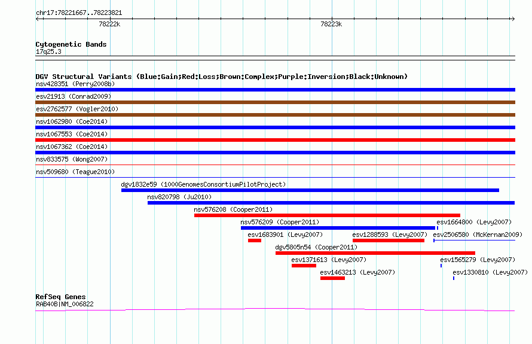The image size is (532, 344).
Task: Click the esv2762577 (Vogler2010) brown bar
Action: tap(275, 115)
